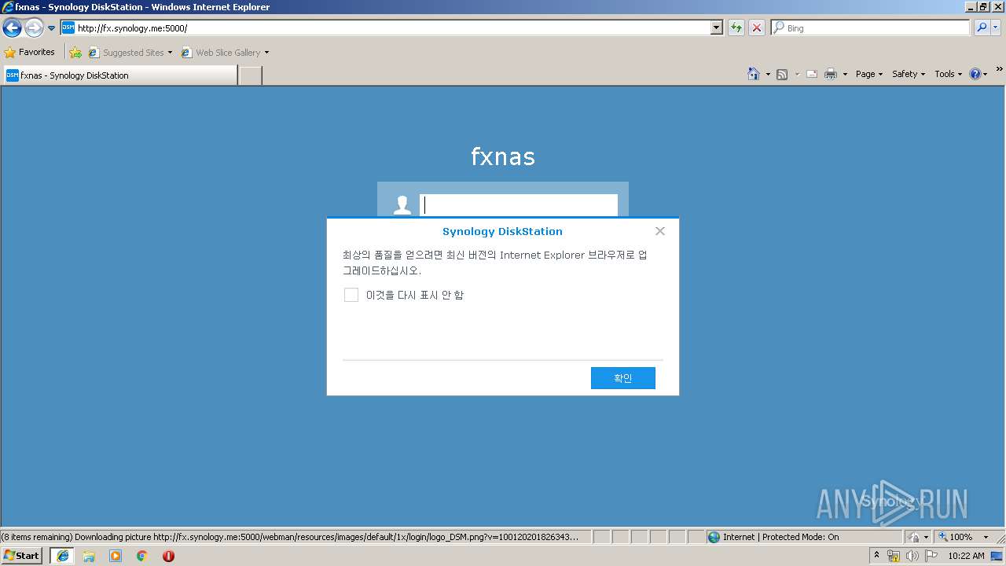Open the Chrome taskbar icon
The height and width of the screenshot is (566, 1006).
[x=142, y=556]
